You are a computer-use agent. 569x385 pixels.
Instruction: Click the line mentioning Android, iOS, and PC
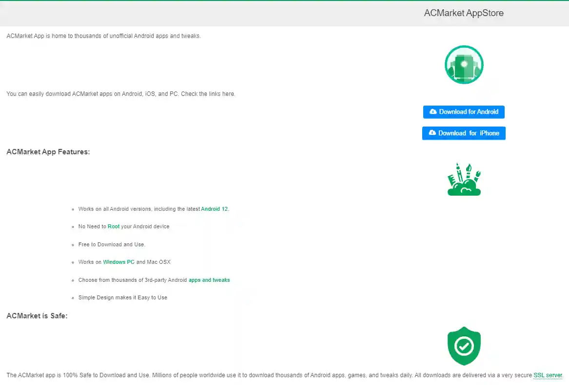pos(121,94)
